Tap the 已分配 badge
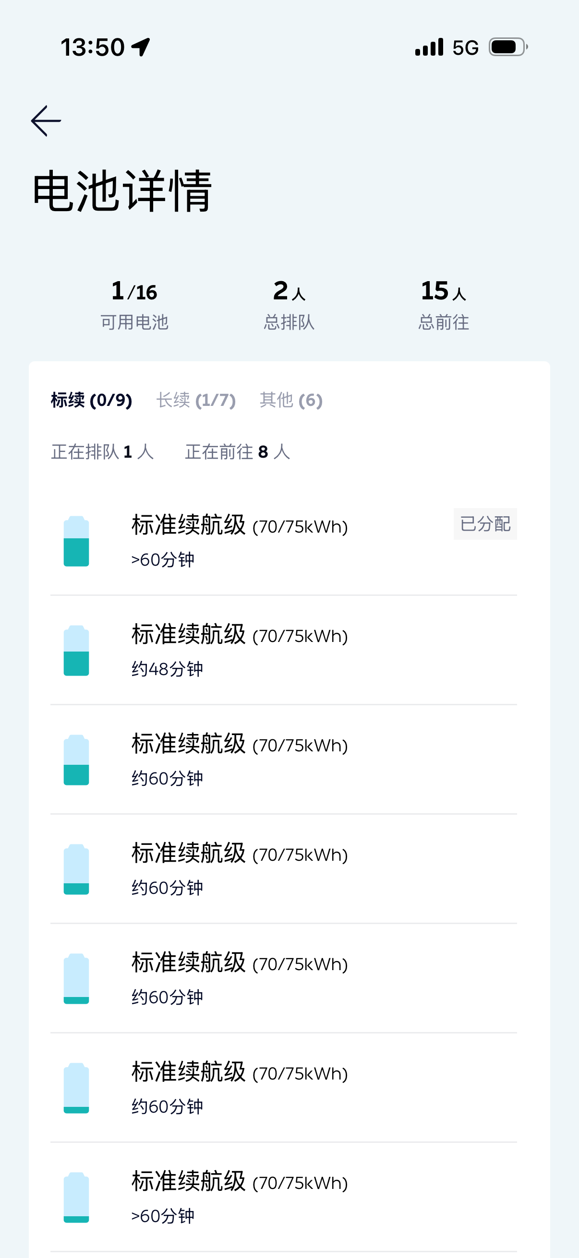The width and height of the screenshot is (579, 1258). coord(485,524)
